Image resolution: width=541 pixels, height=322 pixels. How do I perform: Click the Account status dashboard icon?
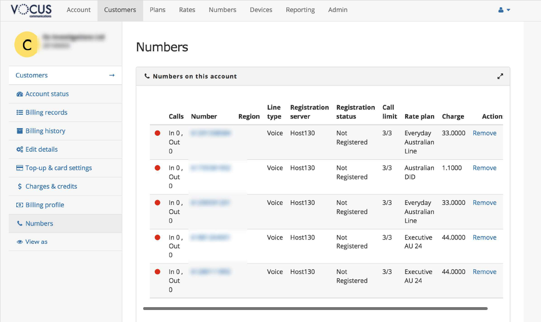tap(20, 94)
